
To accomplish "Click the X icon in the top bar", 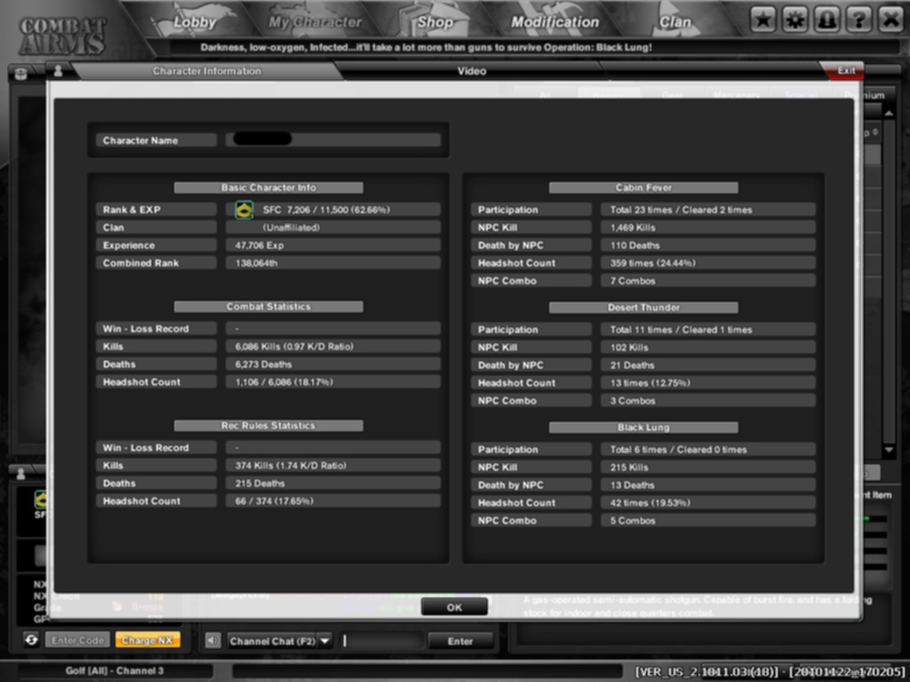I will pos(890,20).
